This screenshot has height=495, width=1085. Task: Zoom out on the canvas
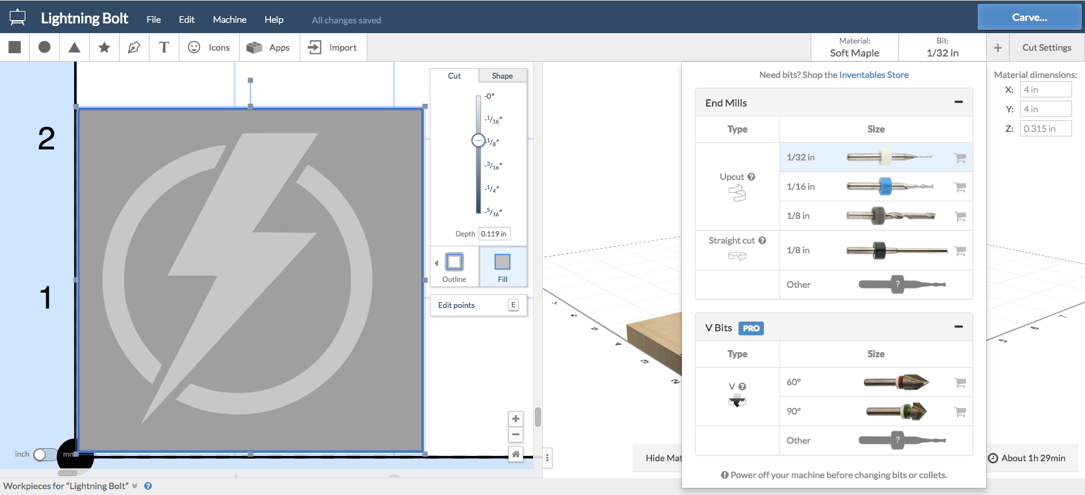click(x=516, y=435)
